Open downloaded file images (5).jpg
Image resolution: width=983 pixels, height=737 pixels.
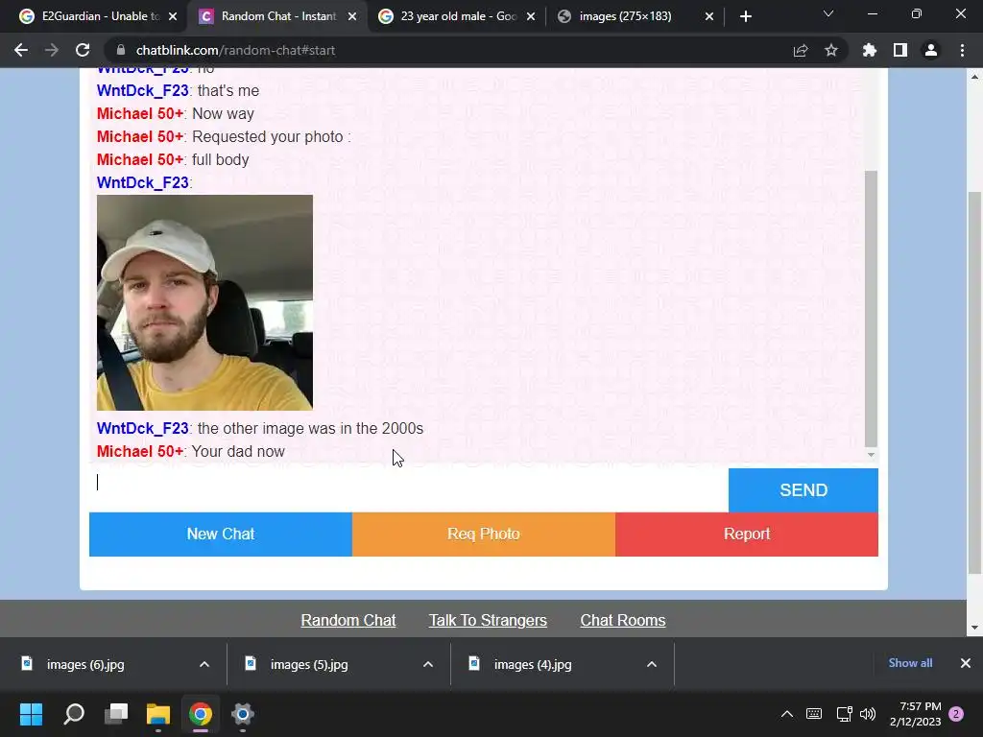click(x=309, y=664)
